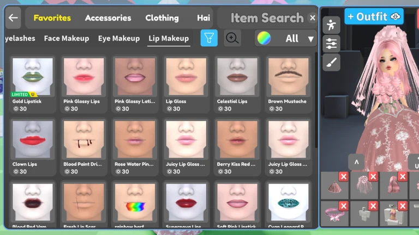
Task: Switch to the Clothing tab
Action: pos(162,18)
